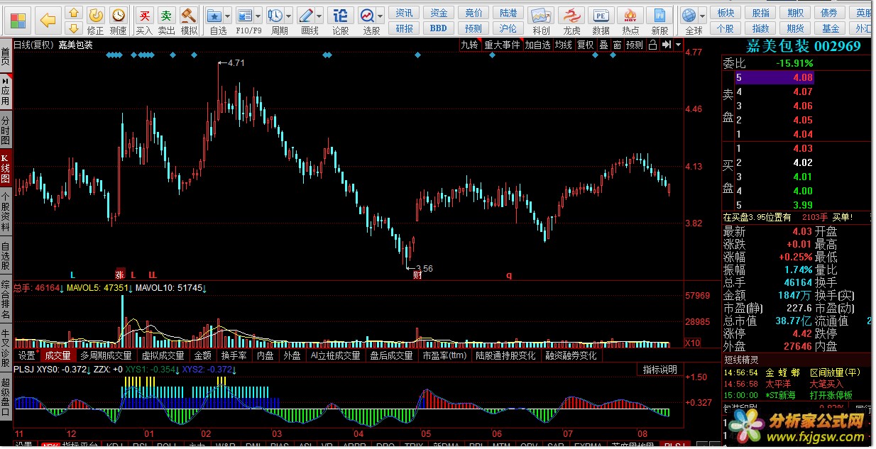Click the 指标说明 button
The height and width of the screenshot is (449, 876).
coord(659,370)
